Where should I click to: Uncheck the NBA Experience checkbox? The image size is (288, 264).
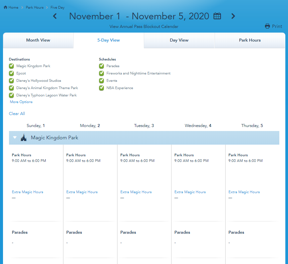point(101,88)
